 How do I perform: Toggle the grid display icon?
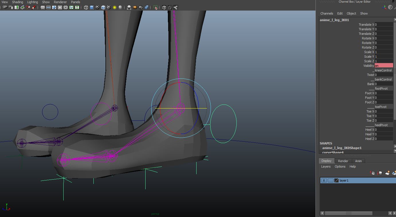43,7
